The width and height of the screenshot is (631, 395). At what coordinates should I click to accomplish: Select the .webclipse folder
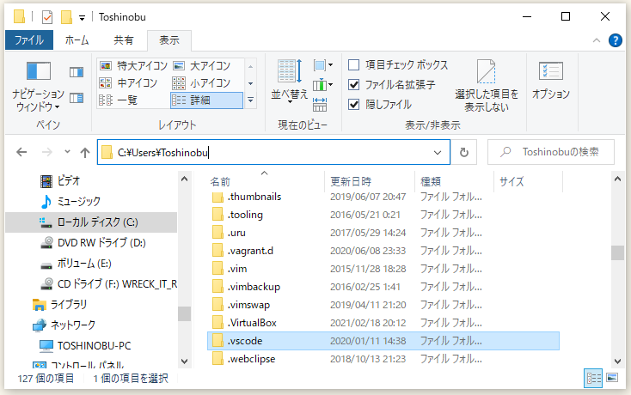coord(243,359)
